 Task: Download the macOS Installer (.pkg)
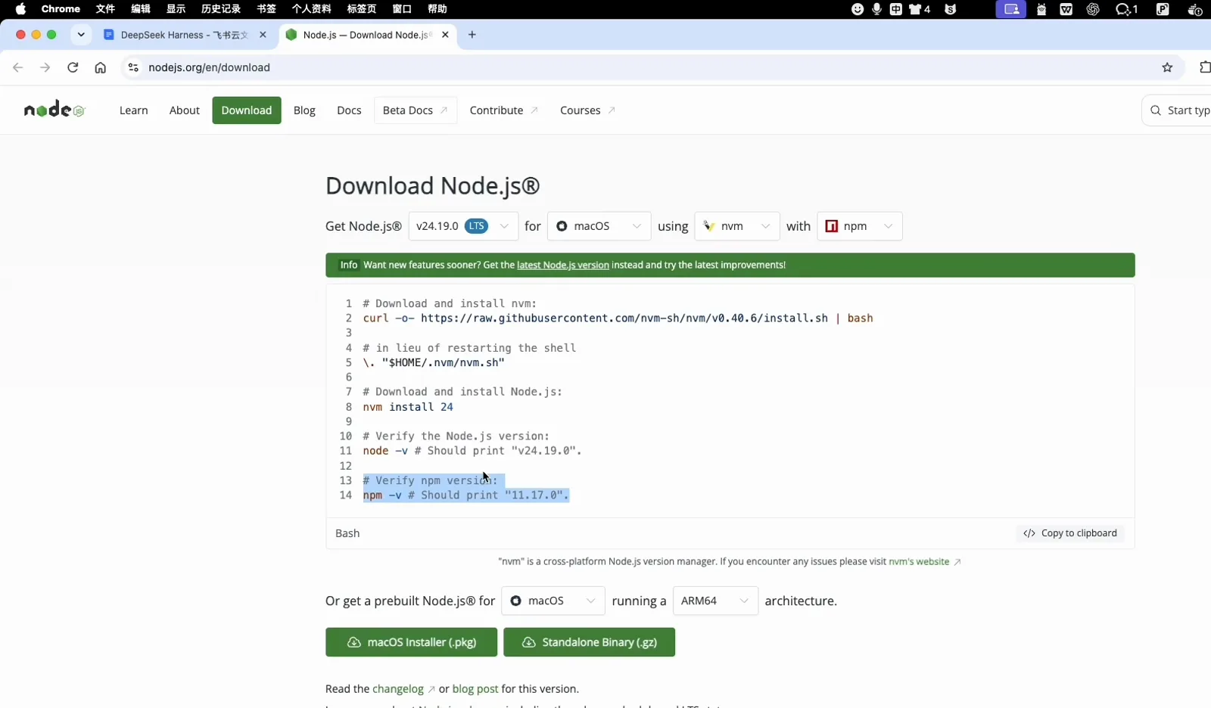point(411,642)
